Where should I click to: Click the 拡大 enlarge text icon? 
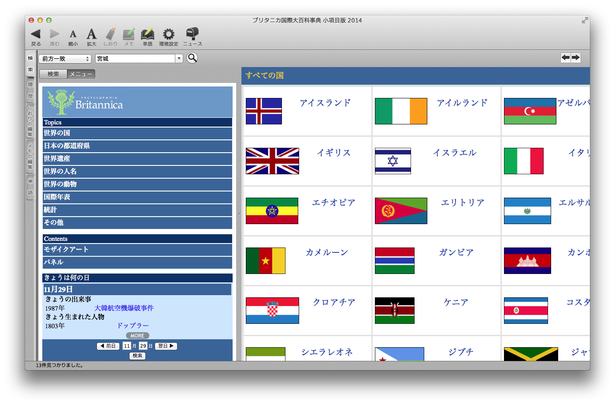click(91, 34)
